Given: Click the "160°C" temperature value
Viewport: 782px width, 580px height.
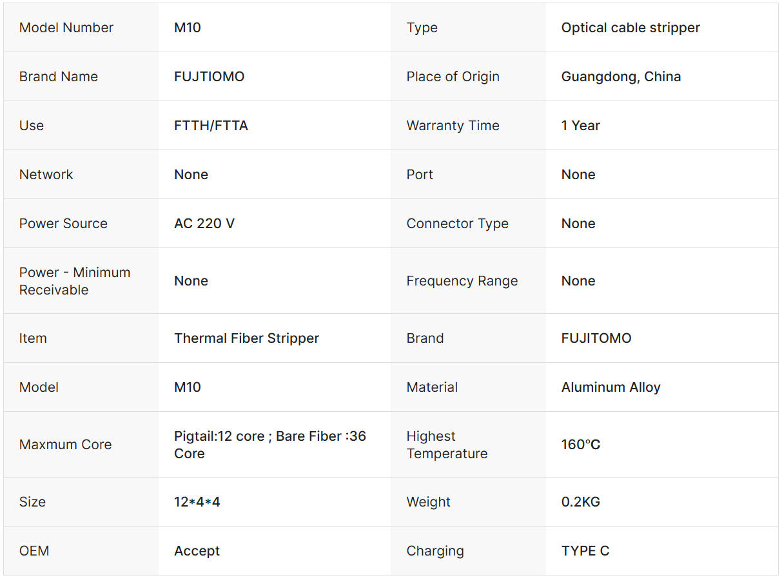Looking at the screenshot, I should pos(581,445).
